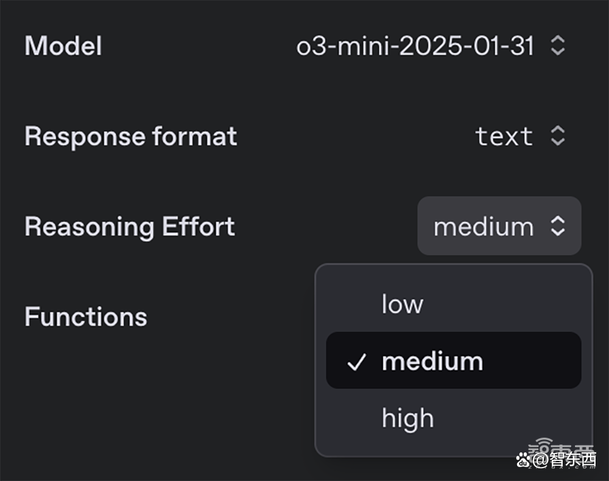Click the checkmark beside the medium option
The width and height of the screenshot is (609, 481).
(356, 362)
